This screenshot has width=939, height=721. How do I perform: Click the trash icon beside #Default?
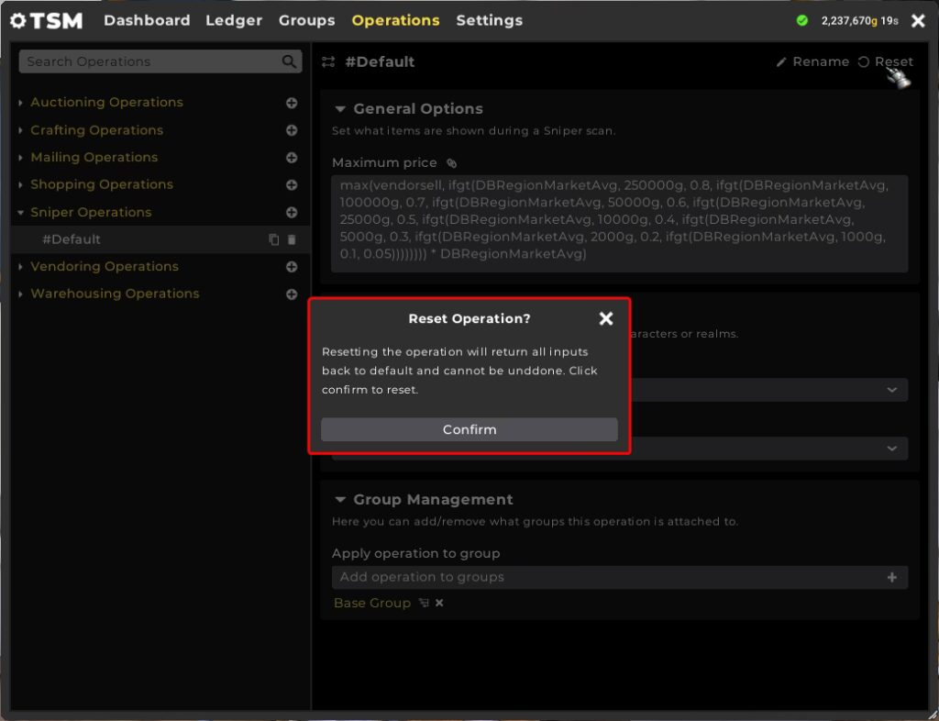click(292, 239)
